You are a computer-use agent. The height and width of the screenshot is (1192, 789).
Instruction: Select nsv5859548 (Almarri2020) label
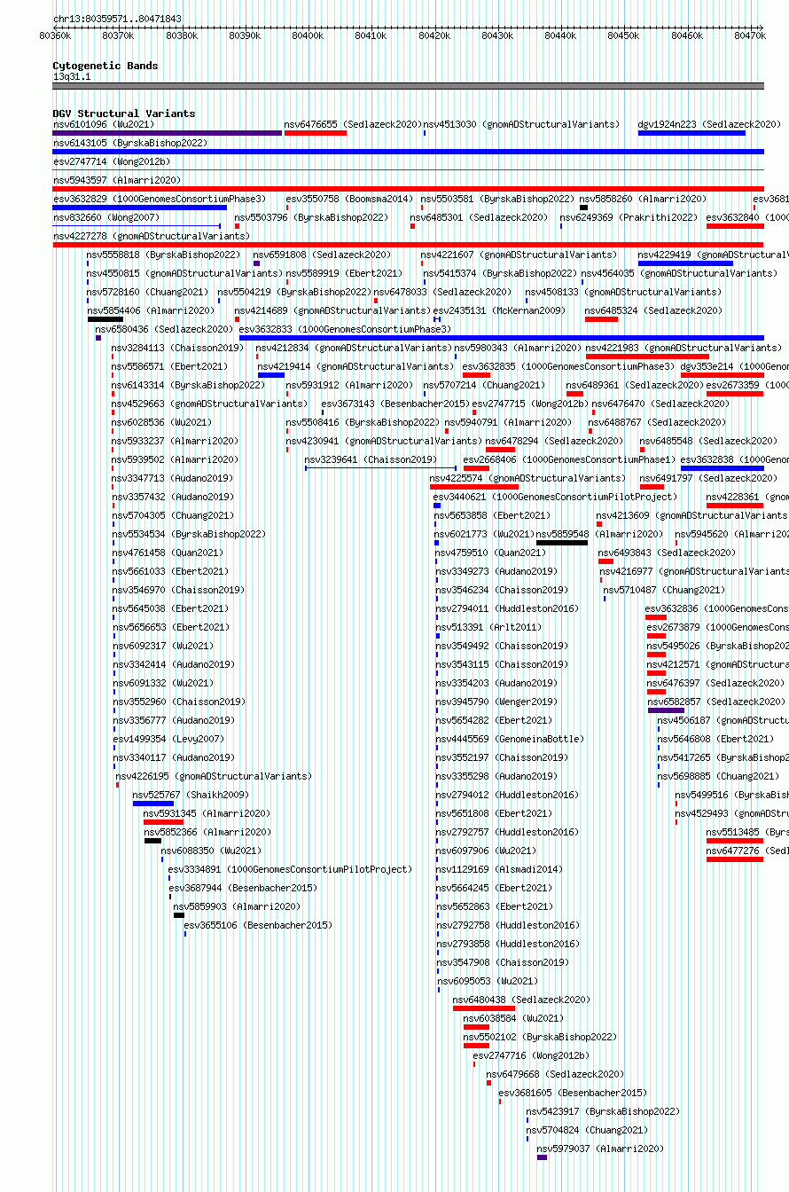click(x=600, y=534)
